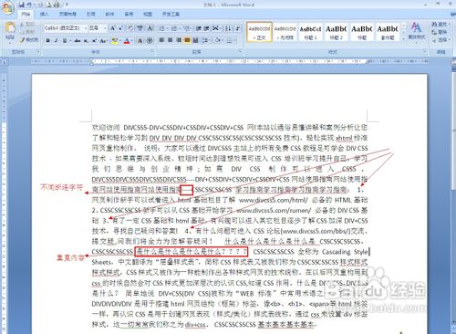This screenshot has height=334, width=456.
Task: Increase paragraph indent
Action: 206,28
